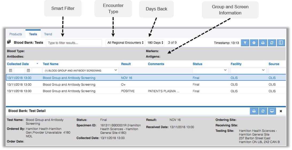Click the filter funnel icon in Tests toolbar
292x150 pixels.
click(x=245, y=43)
